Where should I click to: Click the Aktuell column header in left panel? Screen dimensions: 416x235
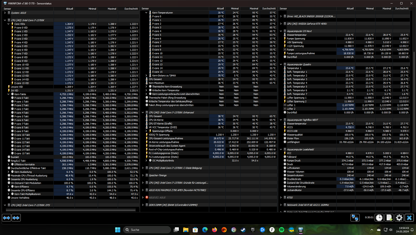64,8
